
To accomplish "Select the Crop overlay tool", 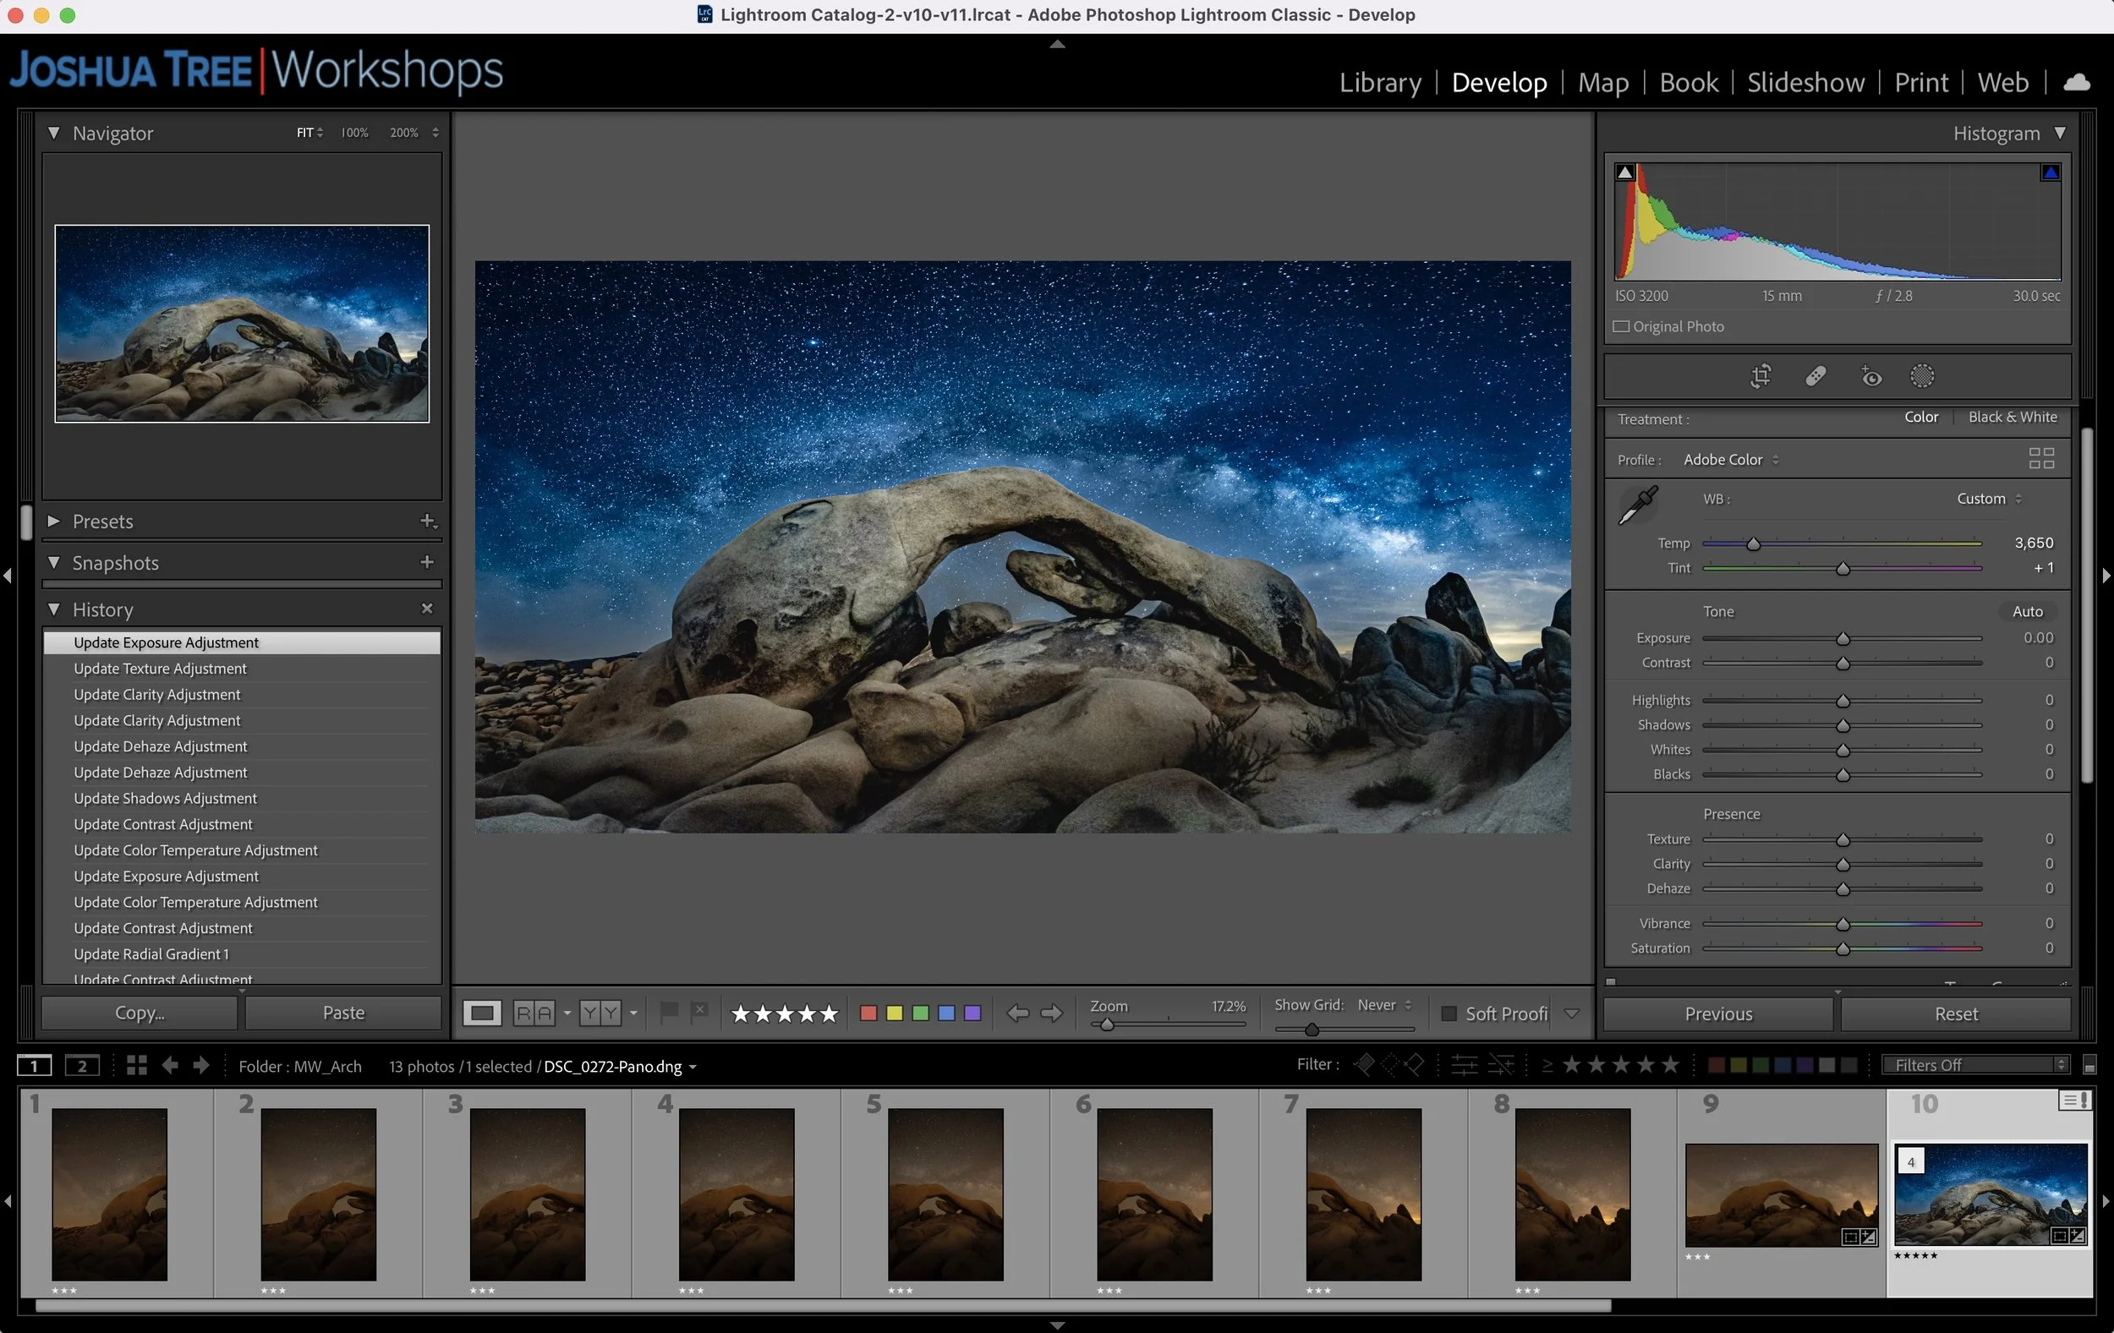I will click(1761, 376).
